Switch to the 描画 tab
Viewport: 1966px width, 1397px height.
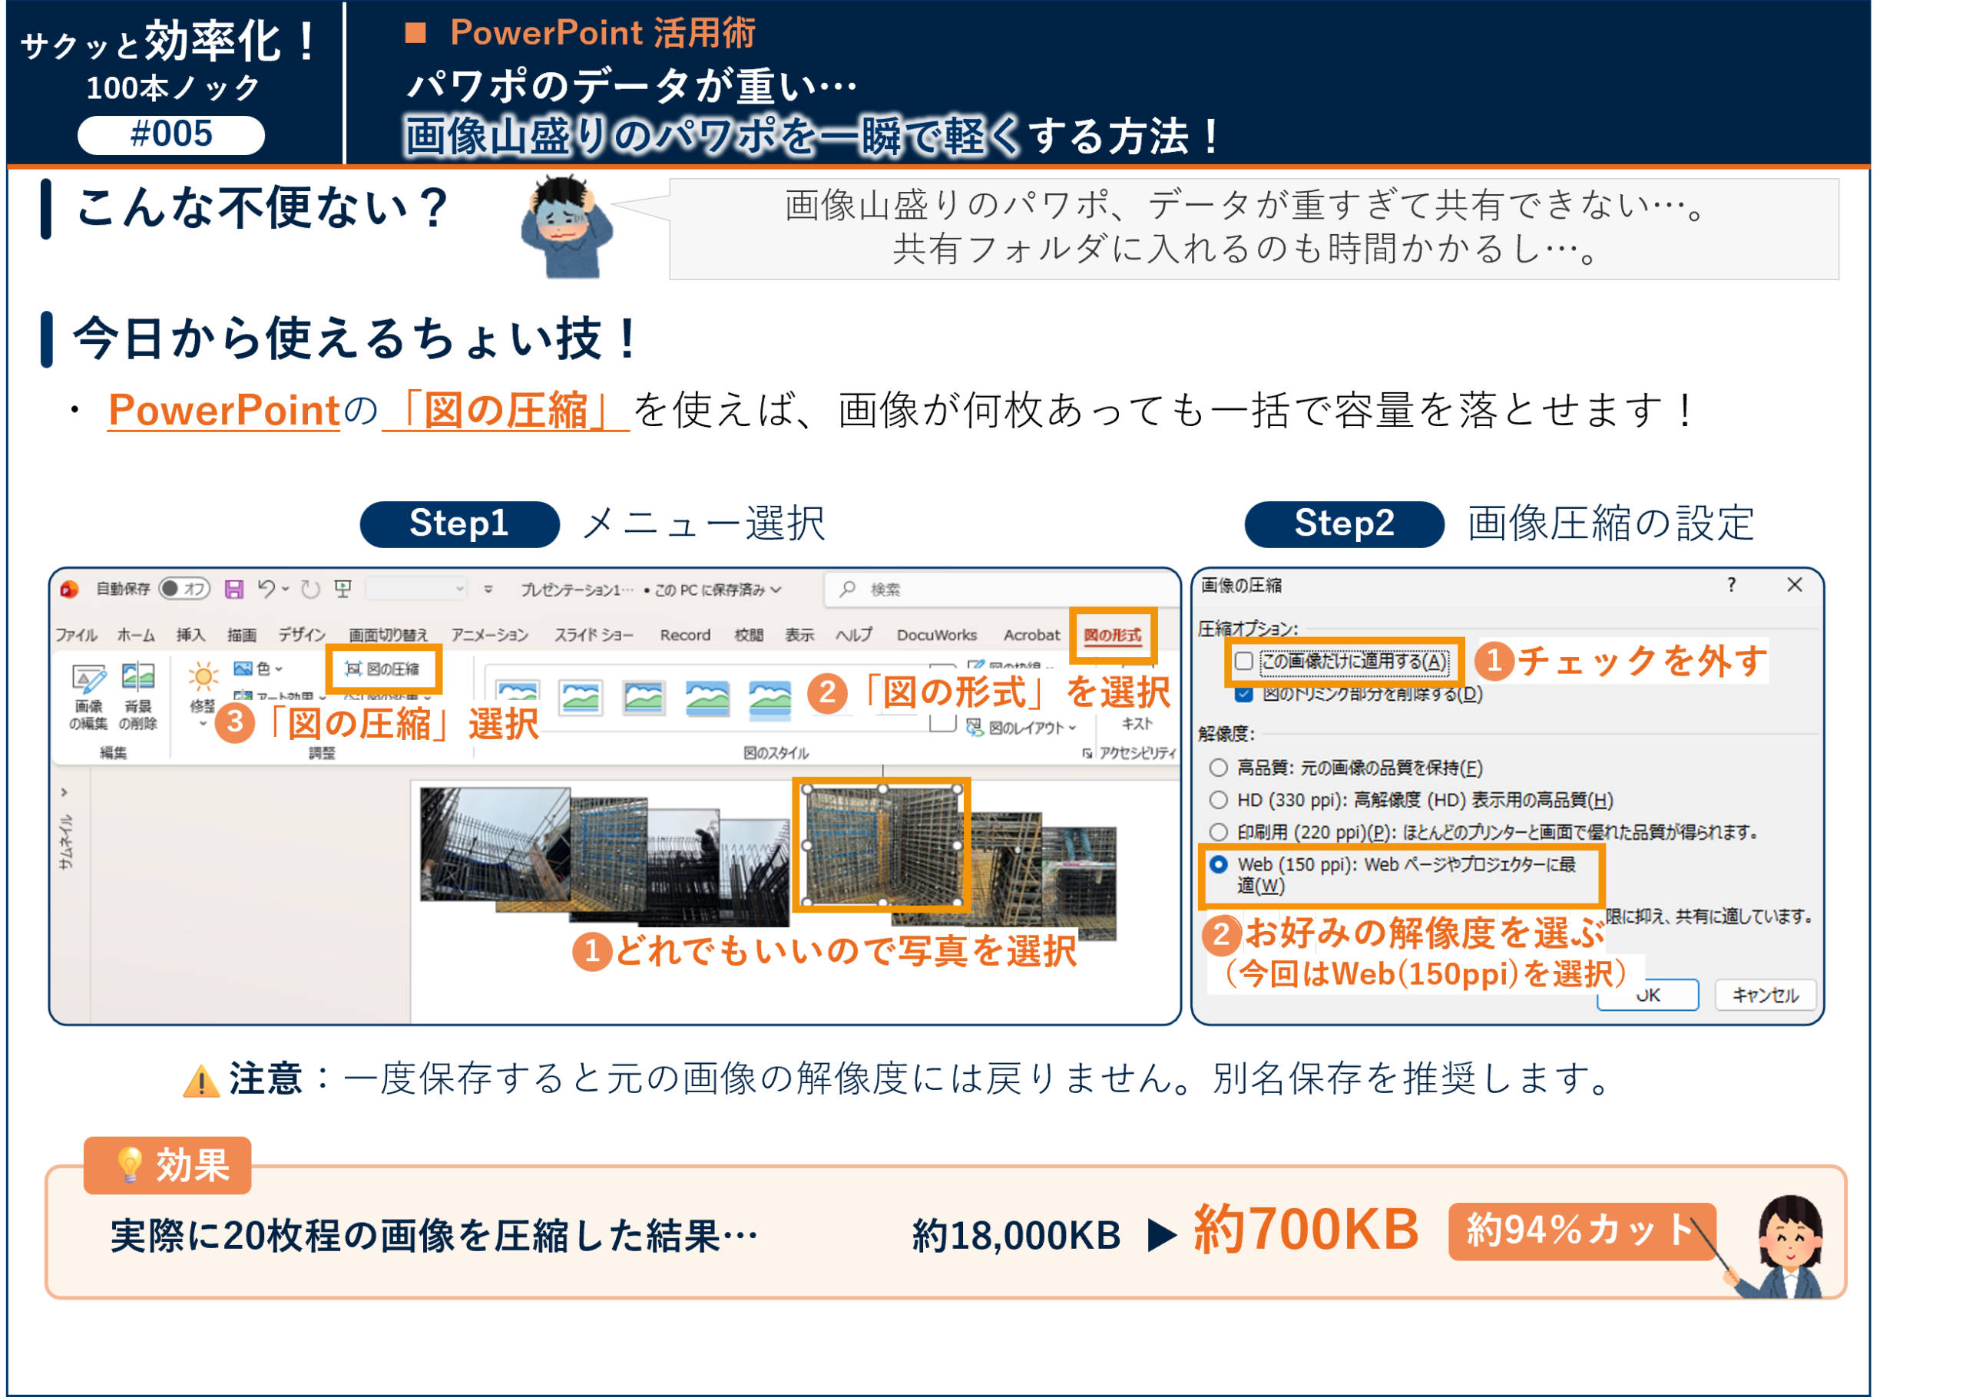(x=242, y=635)
